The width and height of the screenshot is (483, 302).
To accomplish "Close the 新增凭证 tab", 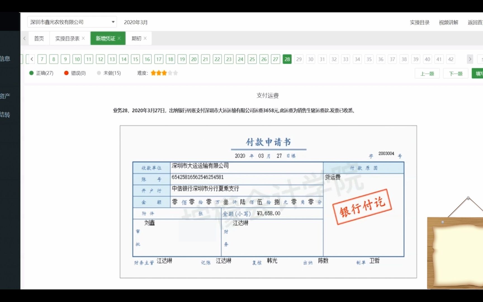I will (x=119, y=38).
